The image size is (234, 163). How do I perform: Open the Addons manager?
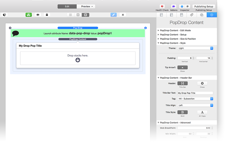pyautogui.click(x=173, y=6)
